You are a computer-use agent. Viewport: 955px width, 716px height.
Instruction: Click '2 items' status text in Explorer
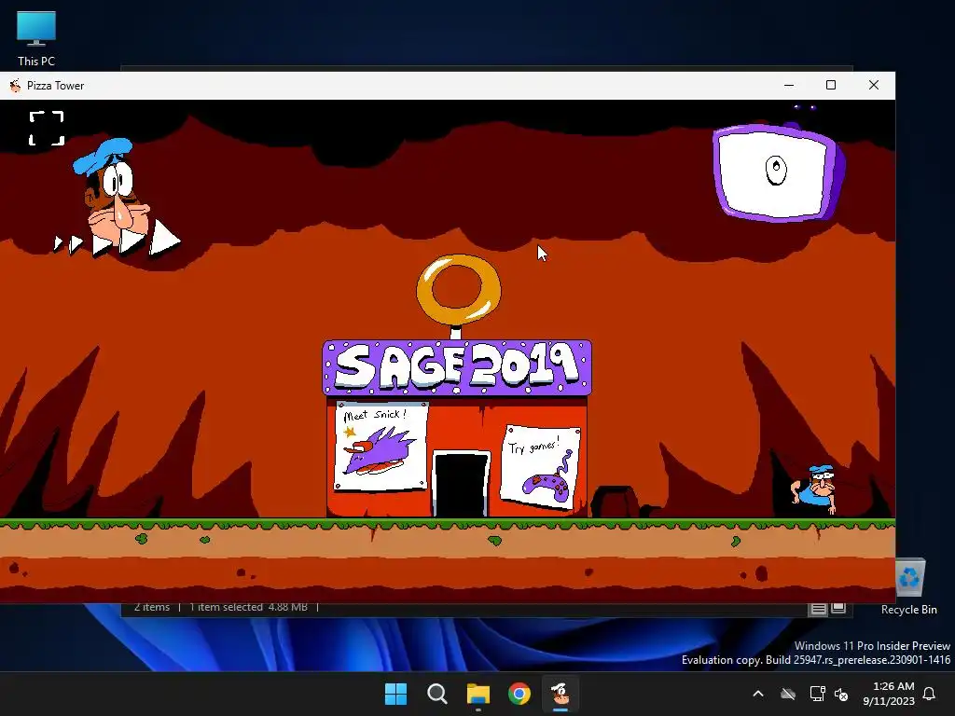152,607
